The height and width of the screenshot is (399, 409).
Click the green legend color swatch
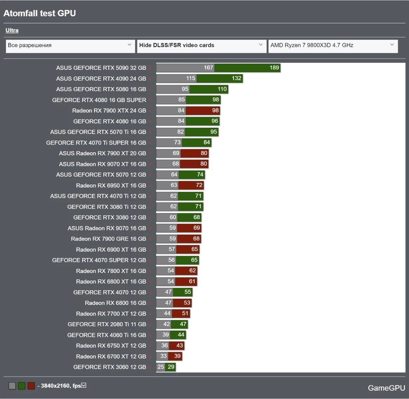click(x=22, y=386)
